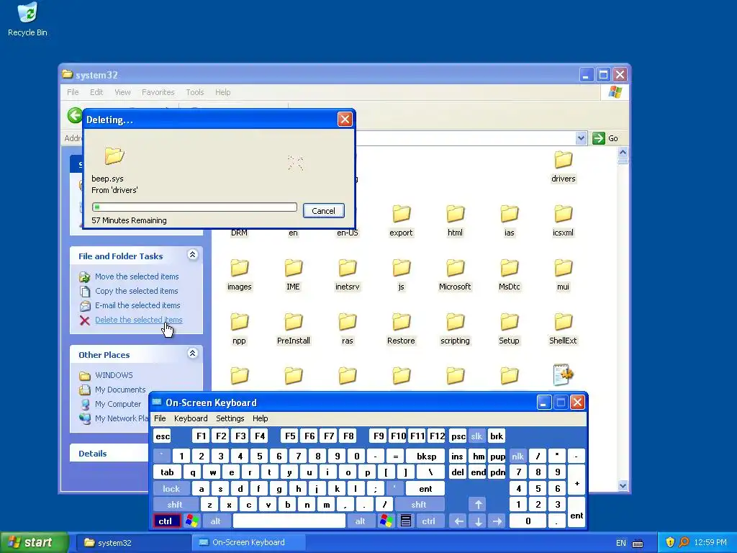Viewport: 737px width, 553px height.
Task: Select the js folder
Action: tap(401, 274)
